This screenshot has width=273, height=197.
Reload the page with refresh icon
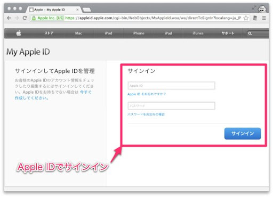(x=25, y=18)
